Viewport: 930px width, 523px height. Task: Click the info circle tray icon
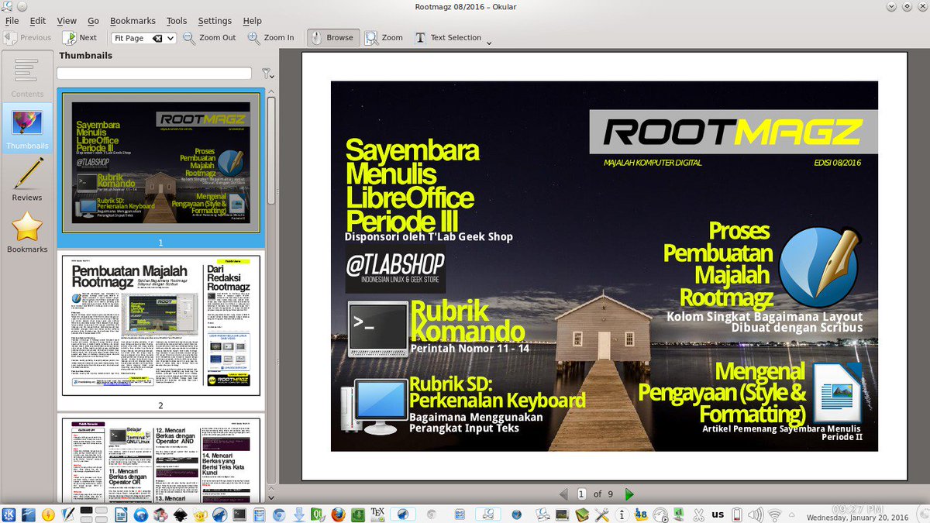(622, 514)
